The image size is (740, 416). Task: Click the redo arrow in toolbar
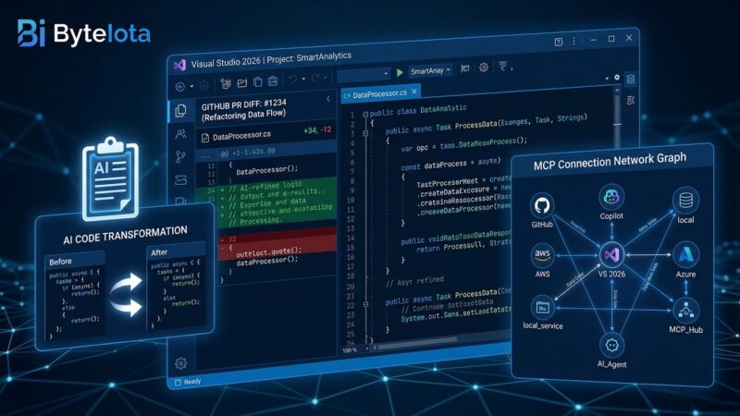[314, 79]
